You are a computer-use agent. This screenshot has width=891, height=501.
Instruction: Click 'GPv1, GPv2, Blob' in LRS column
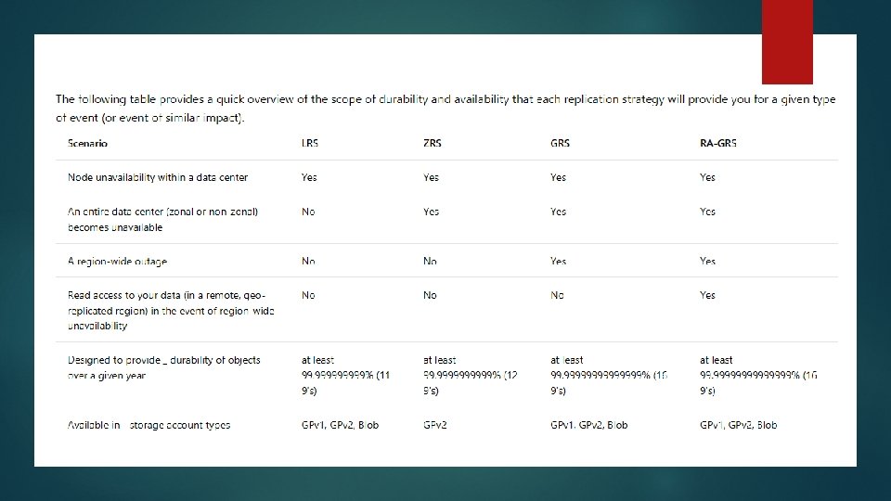click(x=340, y=425)
